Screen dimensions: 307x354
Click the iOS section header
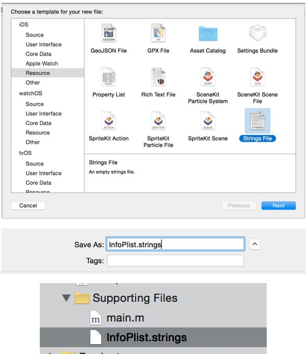pos(24,25)
